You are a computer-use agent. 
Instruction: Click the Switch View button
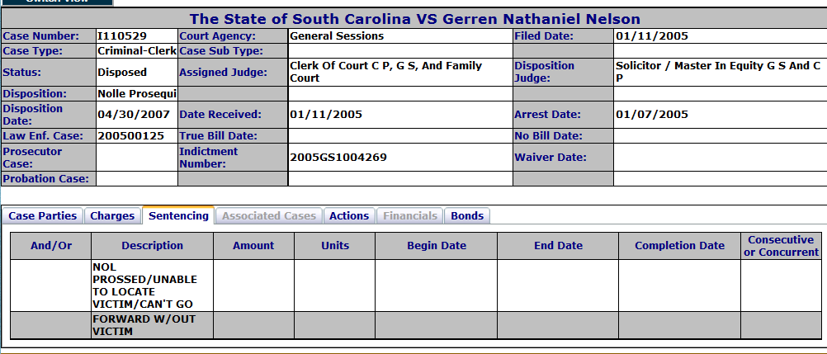57,2
